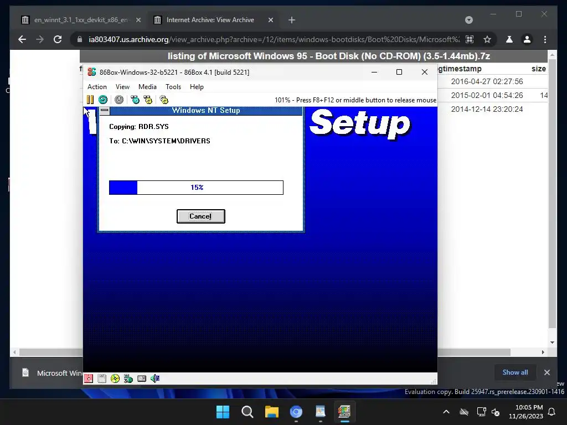Click the browser address bar URL
The width and height of the screenshot is (567, 425).
pos(274,39)
